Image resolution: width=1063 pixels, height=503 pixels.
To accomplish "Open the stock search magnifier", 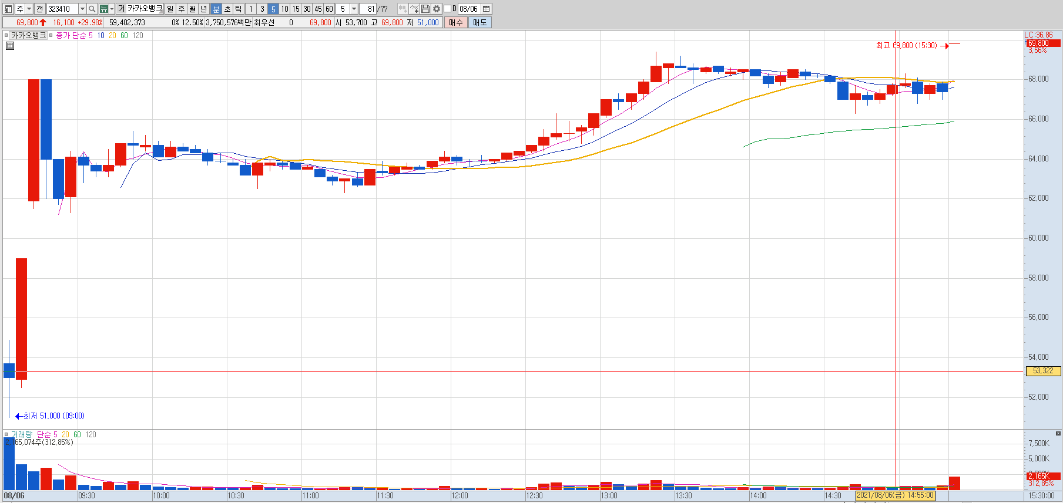I will coord(92,9).
